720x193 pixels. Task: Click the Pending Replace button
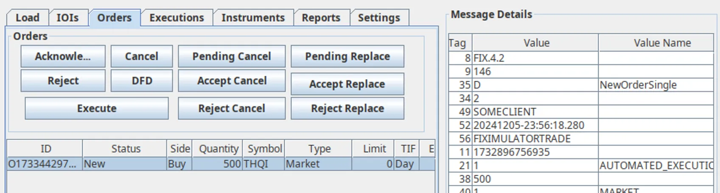point(347,56)
